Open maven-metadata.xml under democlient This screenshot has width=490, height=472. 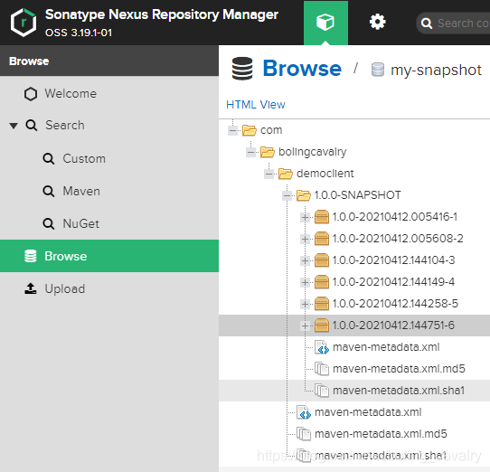click(x=368, y=412)
